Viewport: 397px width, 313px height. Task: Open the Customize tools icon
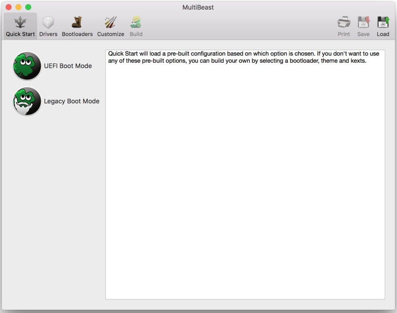coord(110,22)
